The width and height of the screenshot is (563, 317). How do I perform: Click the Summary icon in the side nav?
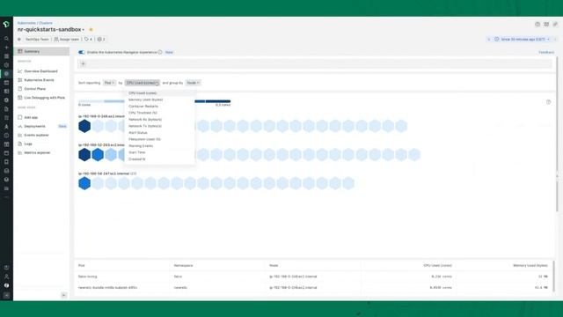click(x=20, y=51)
